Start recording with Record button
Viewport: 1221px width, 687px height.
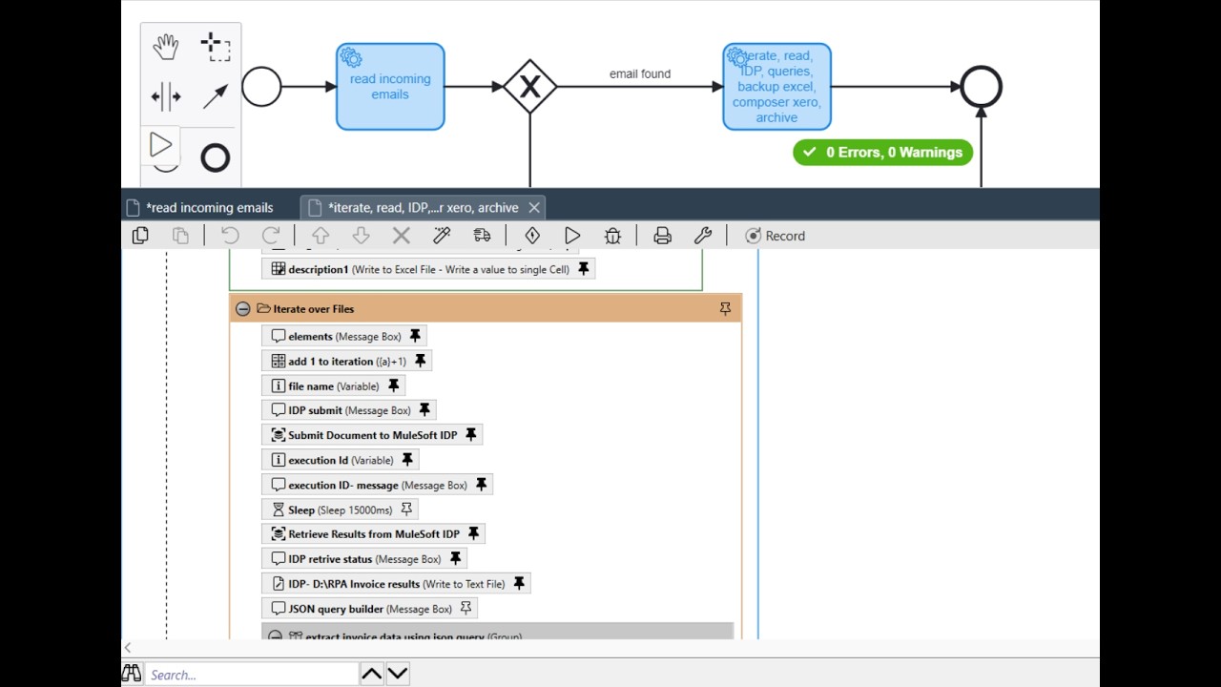coord(775,236)
